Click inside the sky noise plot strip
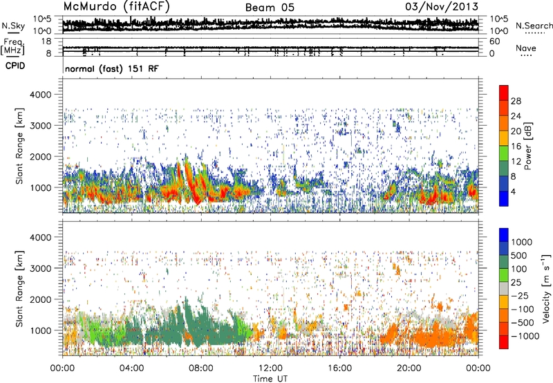 tap(270, 25)
